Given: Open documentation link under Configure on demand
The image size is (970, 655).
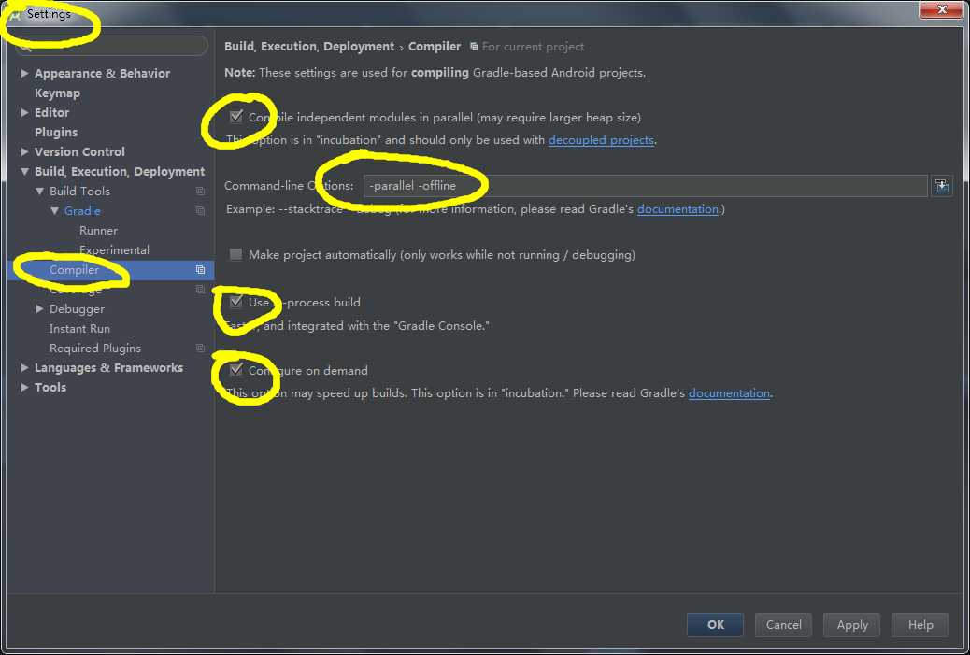Looking at the screenshot, I should pos(729,393).
